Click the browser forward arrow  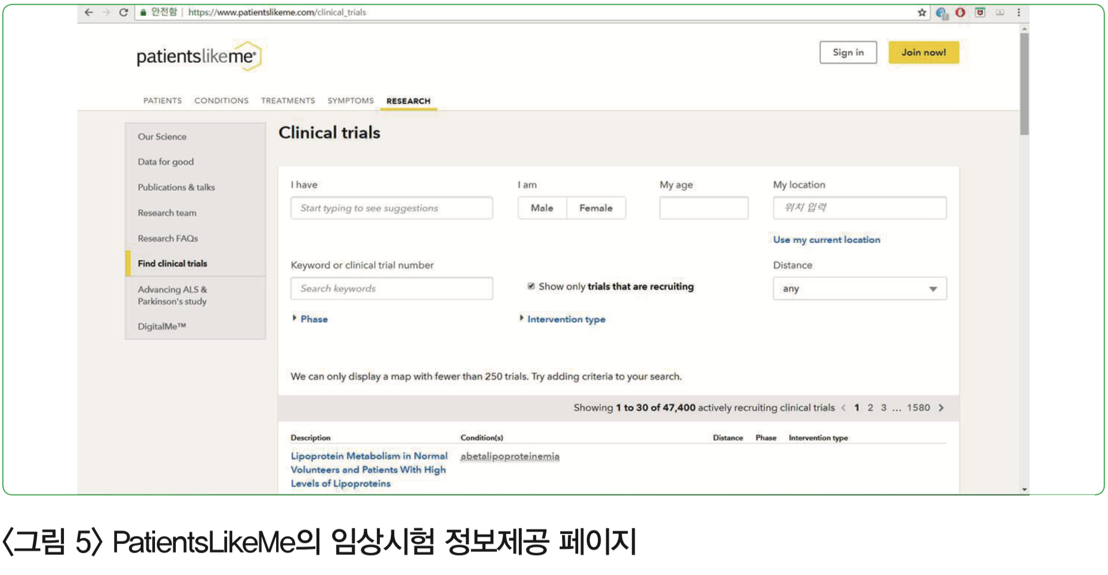point(106,12)
